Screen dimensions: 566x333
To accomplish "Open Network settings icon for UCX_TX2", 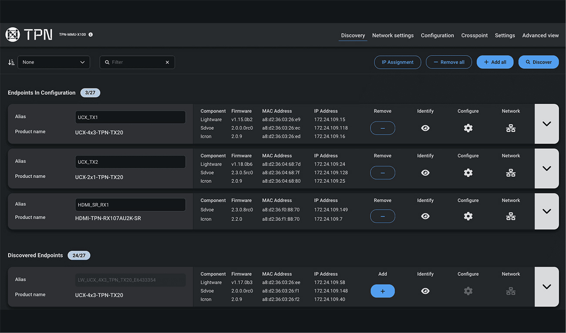I will pos(511,173).
